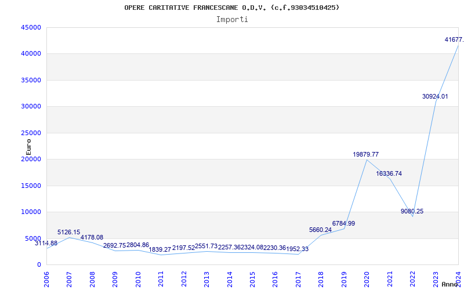
Task: Click x-axis year label 2015
Action: coord(252,280)
